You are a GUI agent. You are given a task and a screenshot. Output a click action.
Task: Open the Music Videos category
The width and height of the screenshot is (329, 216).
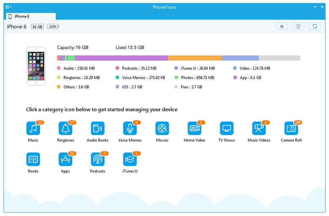click(259, 128)
